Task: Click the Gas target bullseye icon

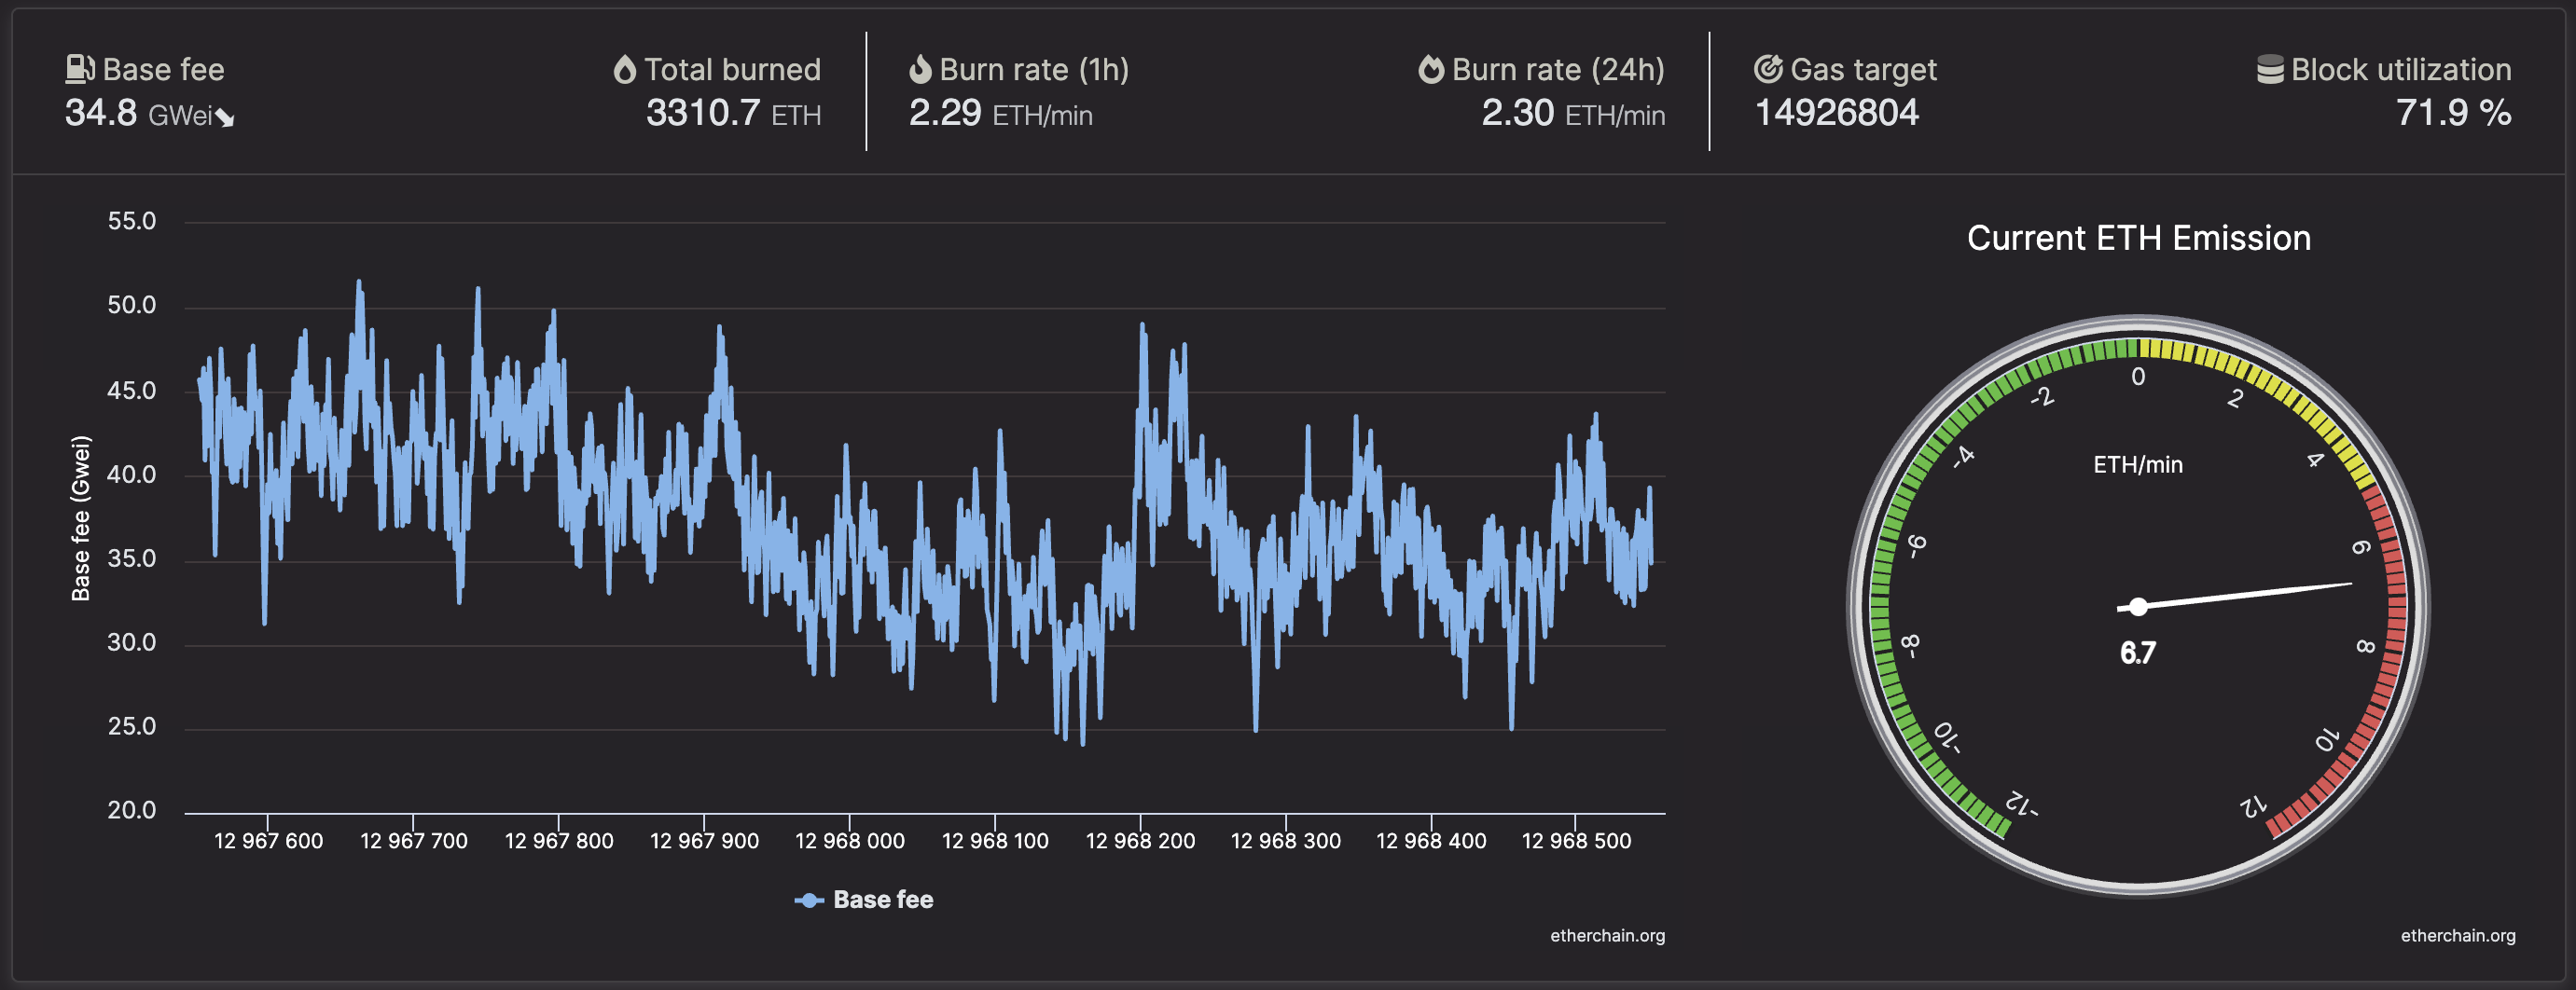Action: pyautogui.click(x=1768, y=69)
